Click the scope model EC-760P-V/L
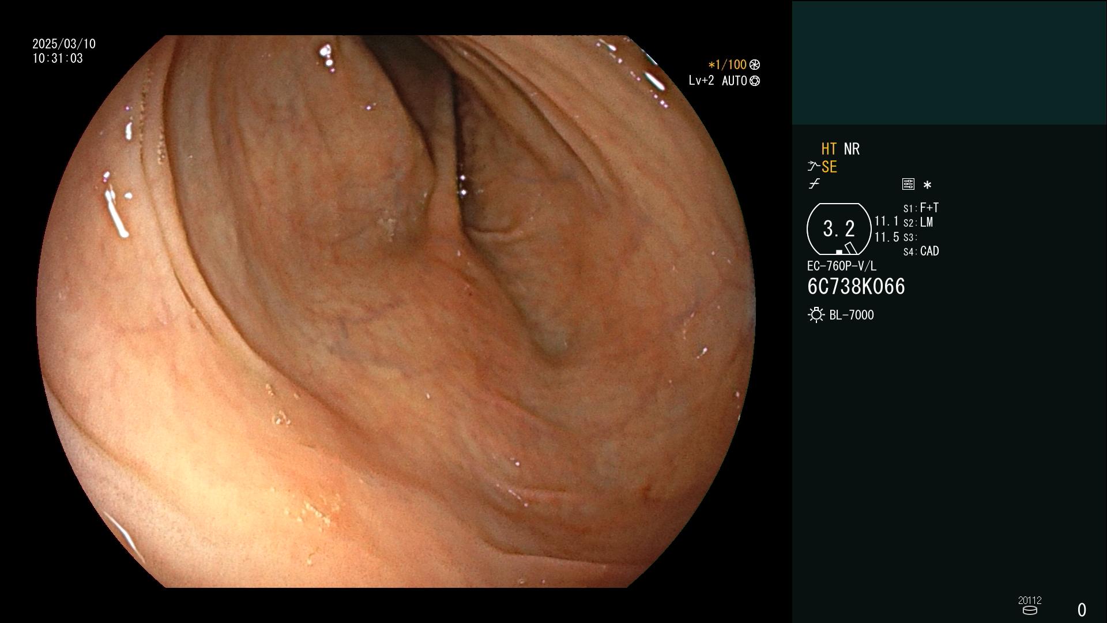Viewport: 1107px width, 623px height. point(842,266)
